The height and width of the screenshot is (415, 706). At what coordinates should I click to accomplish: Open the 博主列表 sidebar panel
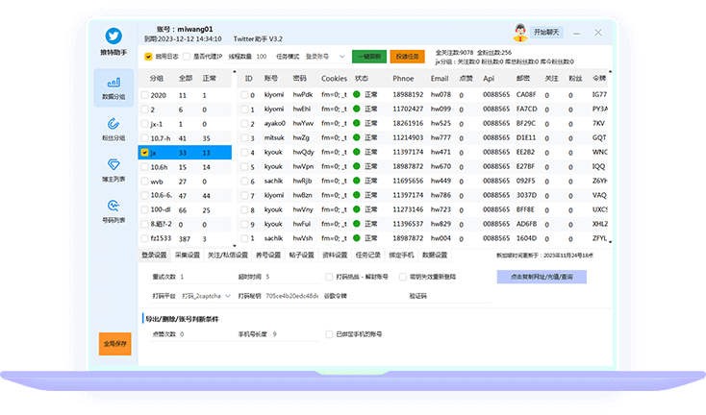pos(113,170)
